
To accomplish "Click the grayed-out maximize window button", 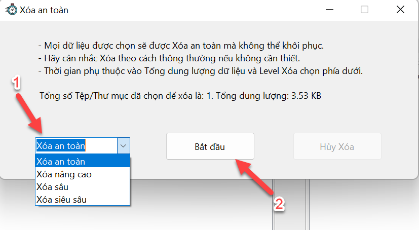I will (x=364, y=10).
